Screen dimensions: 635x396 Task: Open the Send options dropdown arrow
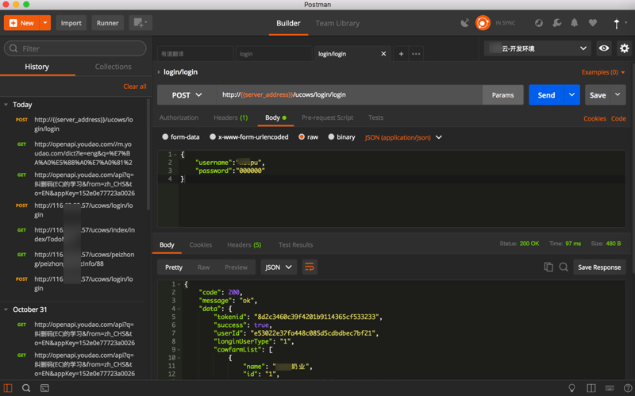(x=571, y=94)
